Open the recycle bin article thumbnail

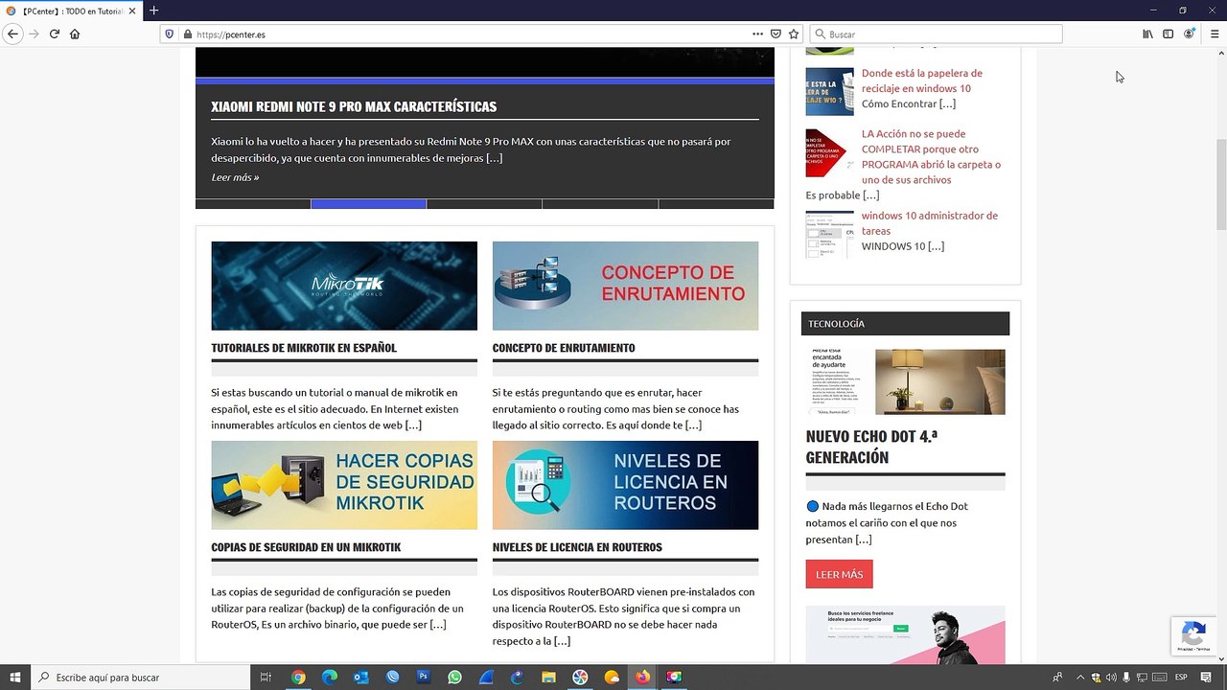(829, 91)
